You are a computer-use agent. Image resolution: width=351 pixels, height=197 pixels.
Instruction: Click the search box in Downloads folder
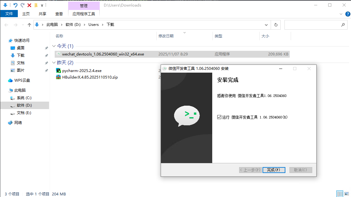(313, 25)
